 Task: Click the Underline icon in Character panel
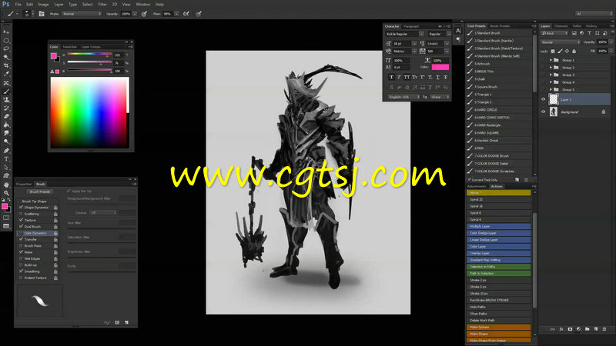(437, 78)
